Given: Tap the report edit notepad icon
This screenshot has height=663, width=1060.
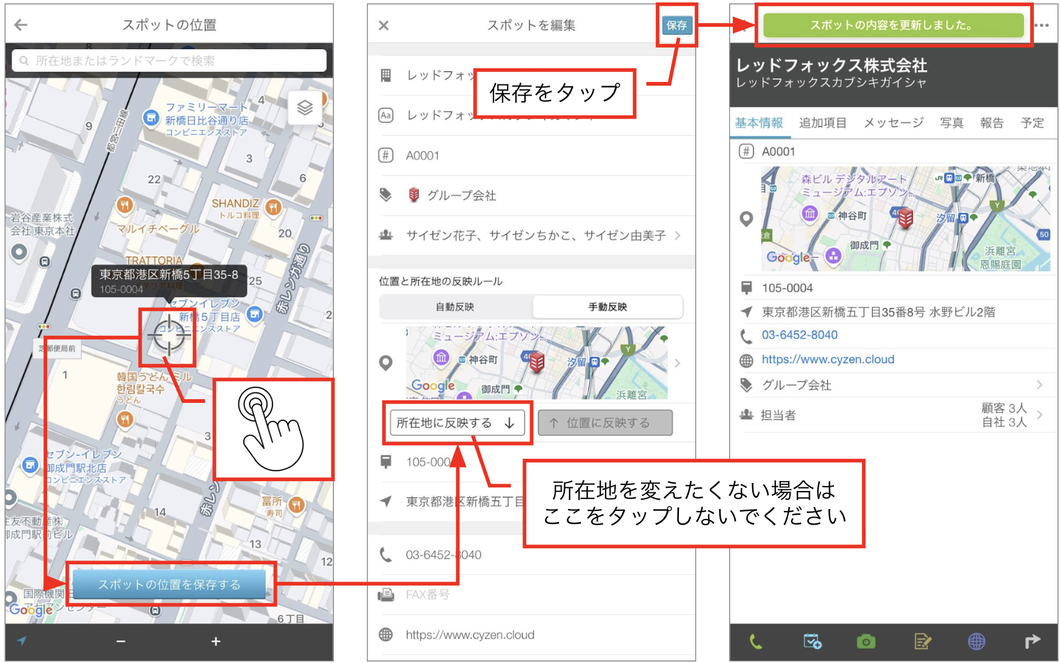Looking at the screenshot, I should coord(922,641).
